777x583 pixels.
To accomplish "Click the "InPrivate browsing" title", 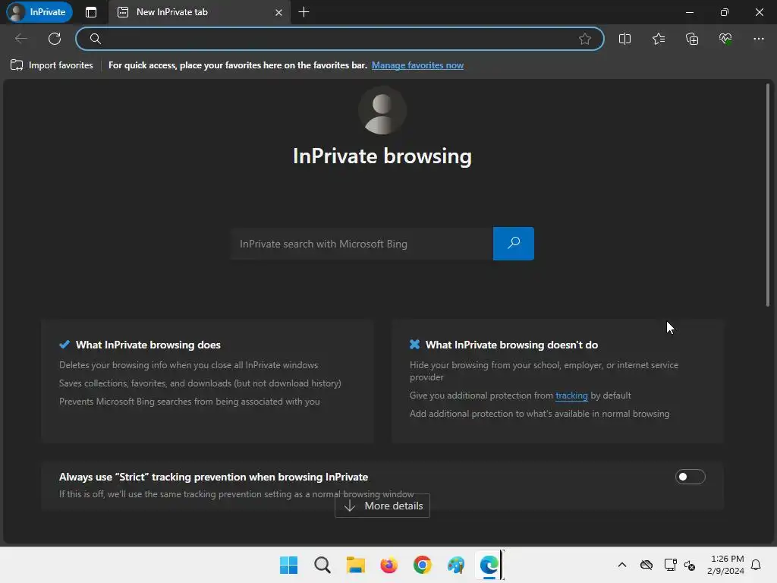I will pos(382,156).
